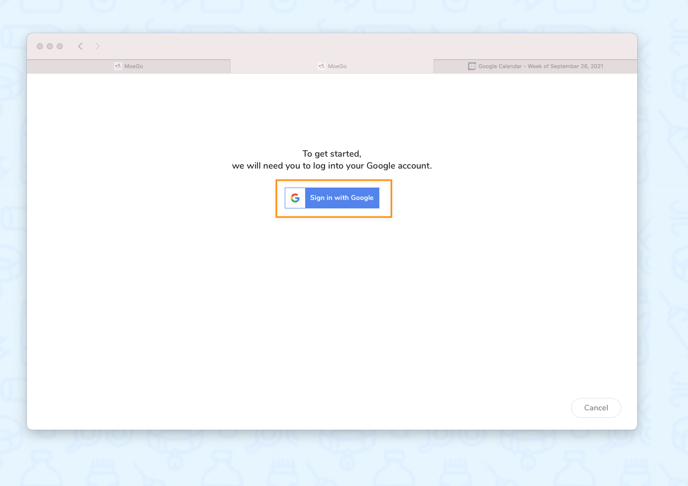Click the Cancel button
Viewport: 688px width, 486px height.
point(596,408)
